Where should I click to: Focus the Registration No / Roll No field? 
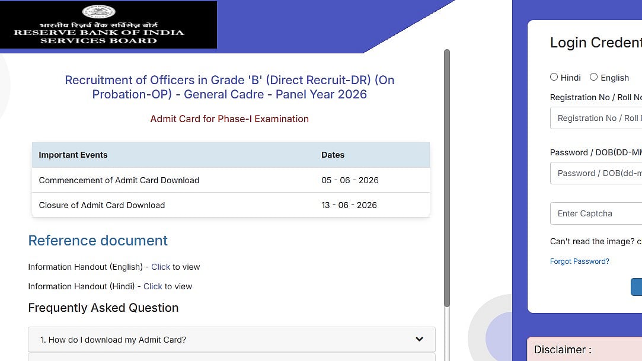596,118
